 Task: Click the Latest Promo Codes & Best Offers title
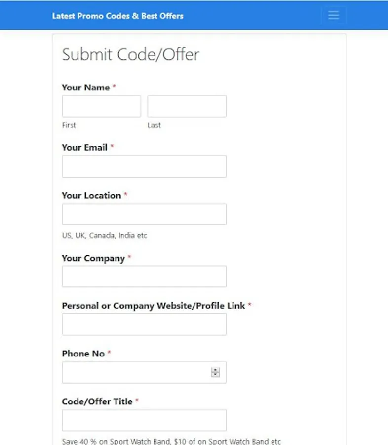(117, 16)
